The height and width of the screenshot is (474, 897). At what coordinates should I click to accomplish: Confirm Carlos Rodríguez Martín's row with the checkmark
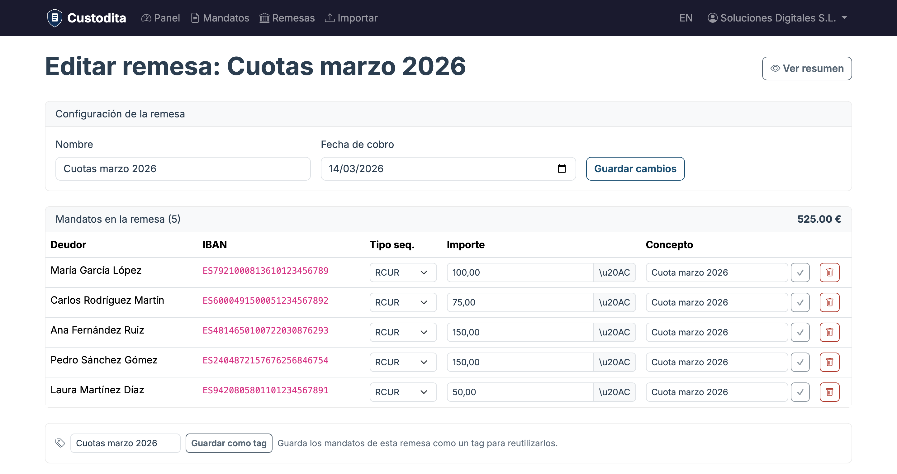(800, 302)
